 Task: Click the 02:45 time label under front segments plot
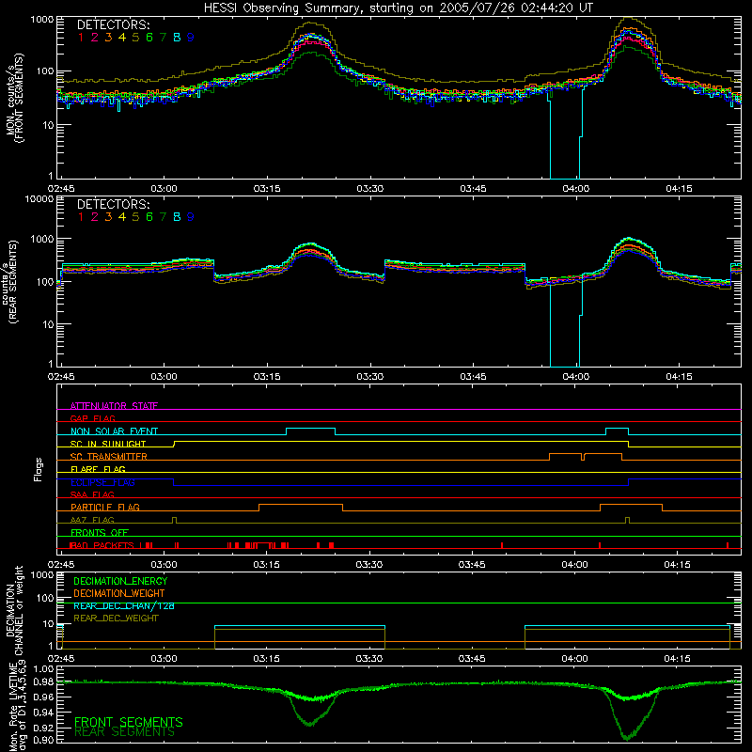coord(61,189)
